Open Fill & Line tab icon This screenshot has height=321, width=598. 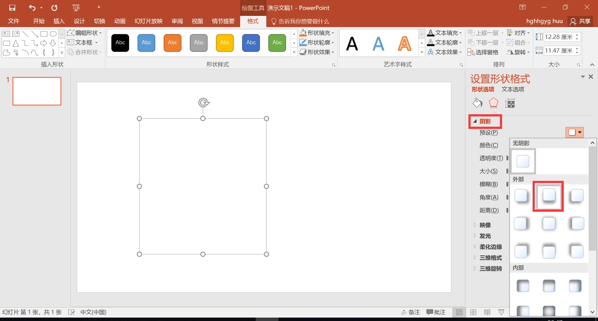click(x=477, y=103)
